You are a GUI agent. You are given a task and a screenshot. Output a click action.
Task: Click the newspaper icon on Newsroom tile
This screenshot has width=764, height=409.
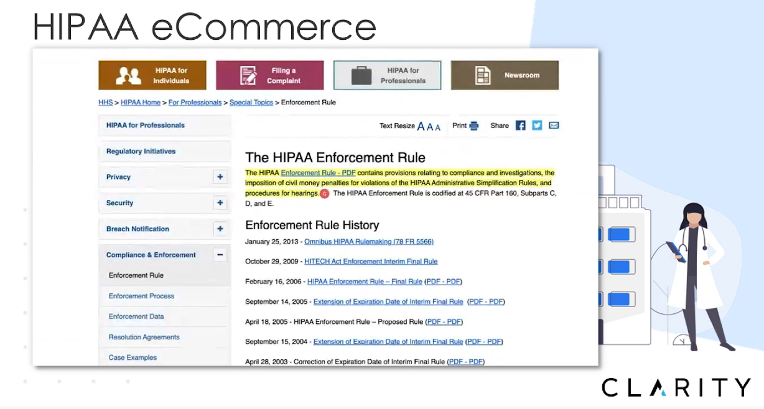pos(483,75)
